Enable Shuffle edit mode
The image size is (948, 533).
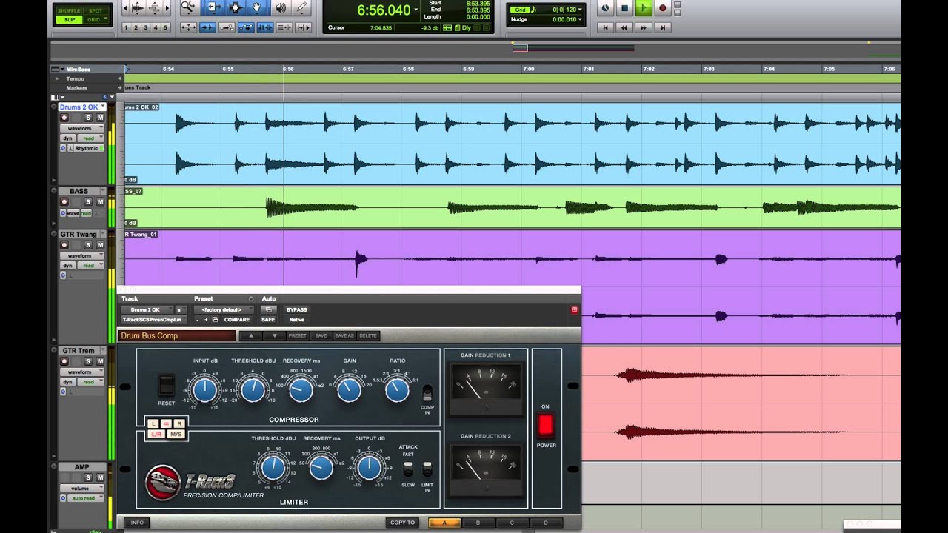click(x=69, y=11)
